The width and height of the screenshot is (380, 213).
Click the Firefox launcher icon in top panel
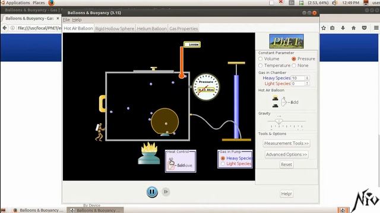pyautogui.click(x=51, y=2)
